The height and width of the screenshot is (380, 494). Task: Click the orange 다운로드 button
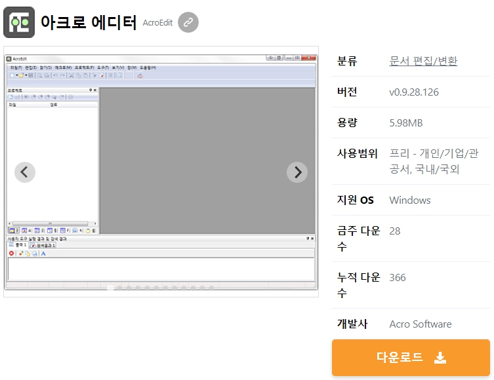[411, 358]
